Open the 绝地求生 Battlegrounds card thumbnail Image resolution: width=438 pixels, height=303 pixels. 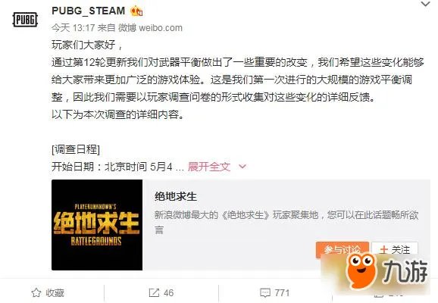[97, 225]
